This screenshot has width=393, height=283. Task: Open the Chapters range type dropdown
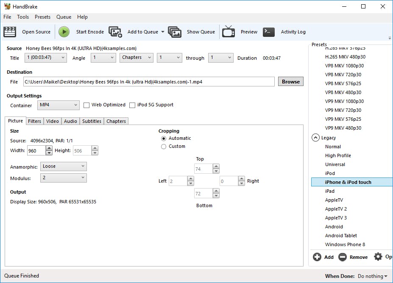137,58
